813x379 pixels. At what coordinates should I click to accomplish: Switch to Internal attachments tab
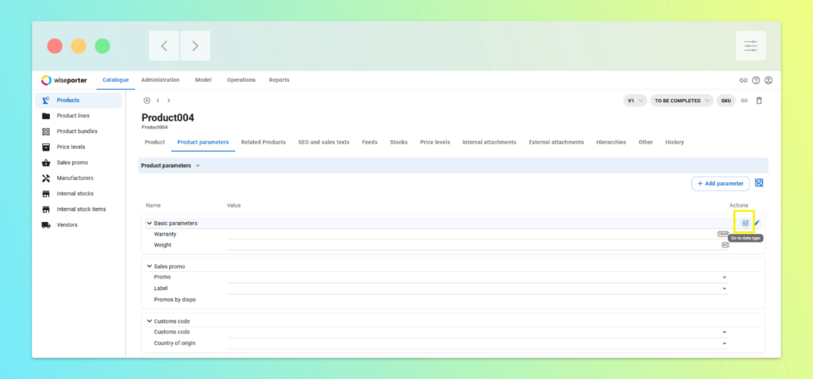(x=489, y=143)
